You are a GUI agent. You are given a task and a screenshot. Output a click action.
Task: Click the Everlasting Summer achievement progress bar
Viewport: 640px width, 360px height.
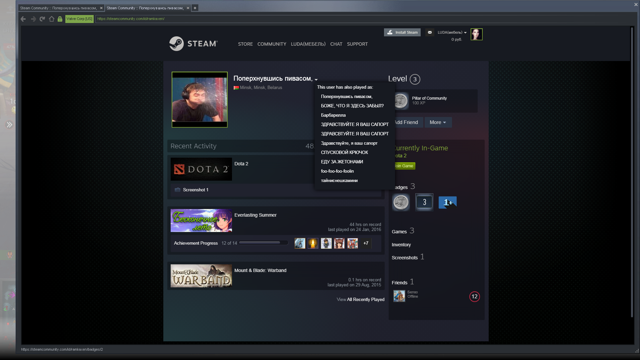pyautogui.click(x=263, y=243)
